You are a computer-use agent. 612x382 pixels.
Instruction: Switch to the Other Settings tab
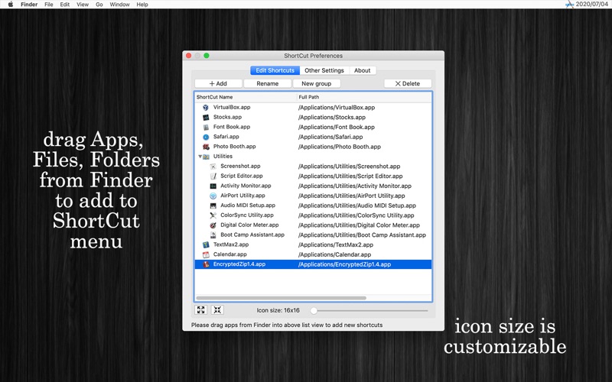tap(324, 70)
